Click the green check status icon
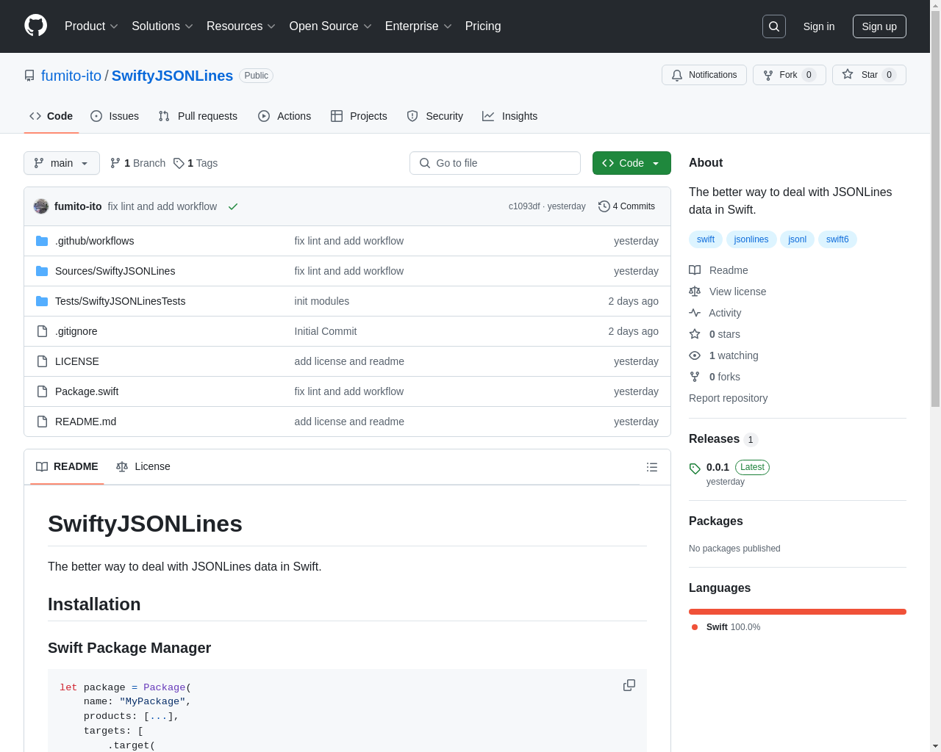The height and width of the screenshot is (752, 941). point(233,206)
